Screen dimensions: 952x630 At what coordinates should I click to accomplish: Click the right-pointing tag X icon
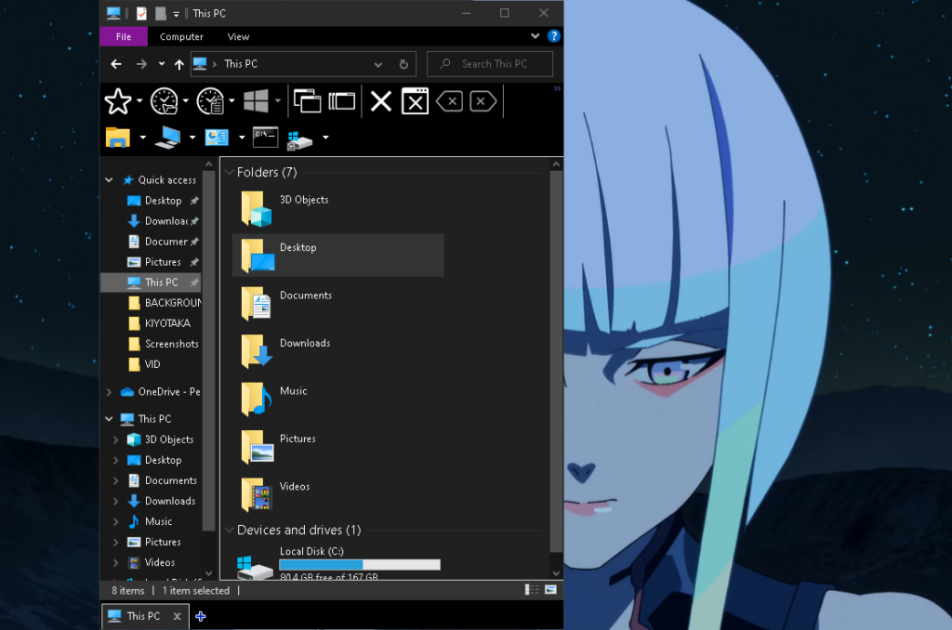[x=483, y=101]
